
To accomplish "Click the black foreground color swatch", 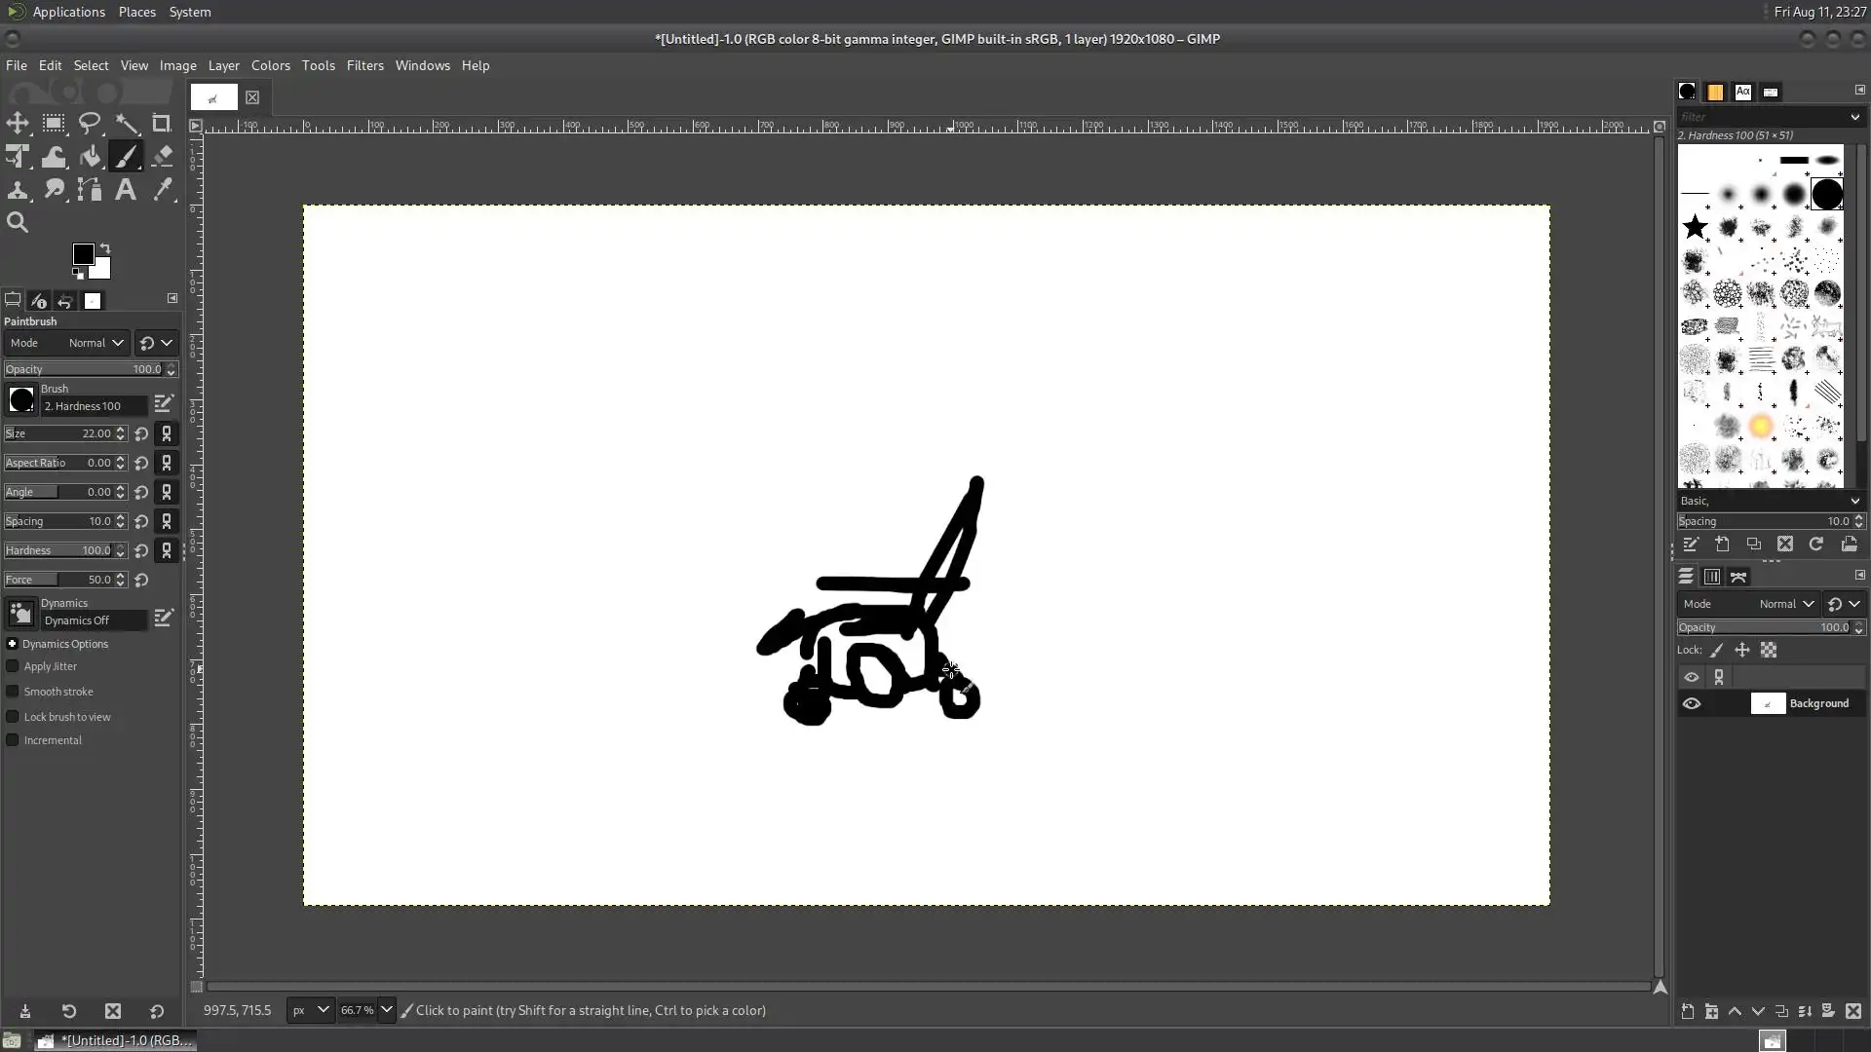I will (x=83, y=254).
